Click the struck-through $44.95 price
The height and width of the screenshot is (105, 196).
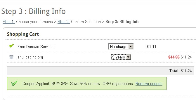[174, 57]
